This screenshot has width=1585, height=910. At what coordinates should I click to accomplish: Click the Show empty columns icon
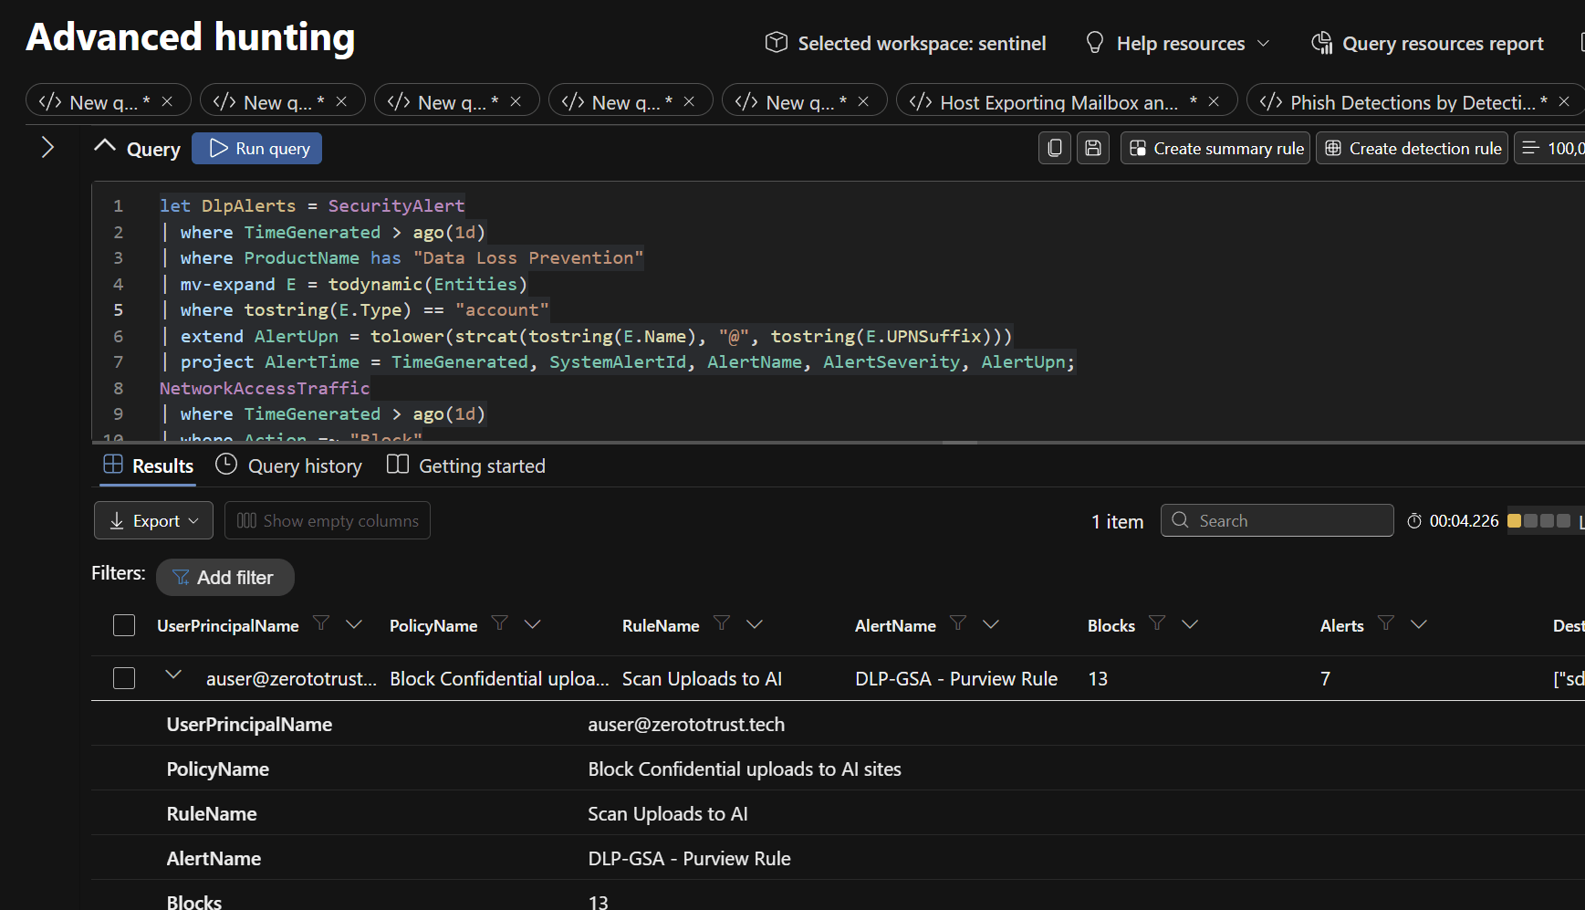(246, 520)
